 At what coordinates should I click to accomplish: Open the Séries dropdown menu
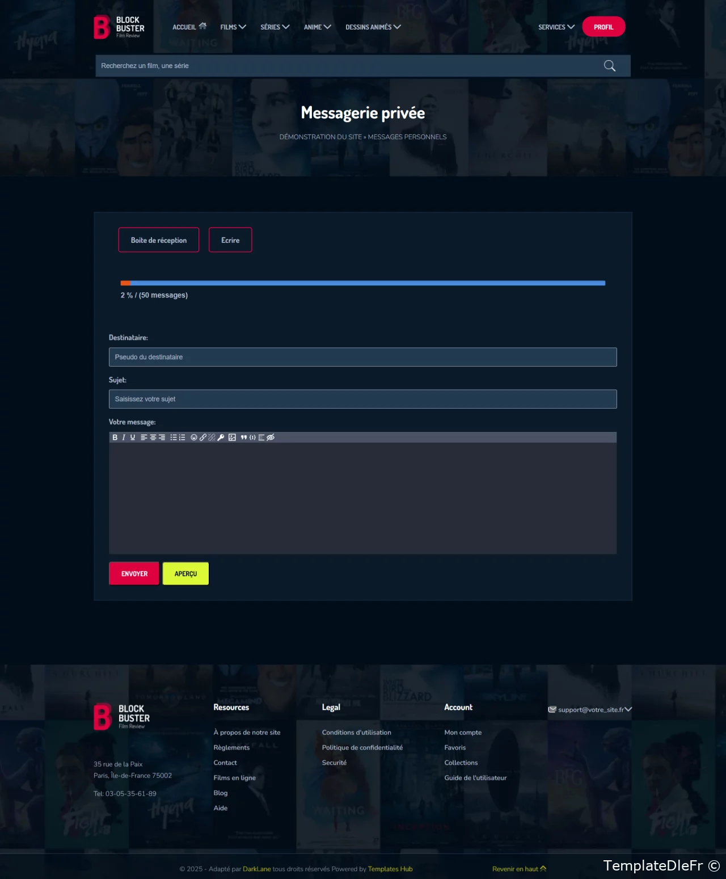point(275,27)
